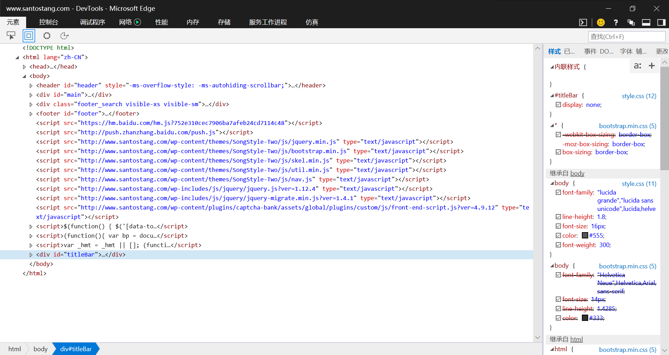Open style.css (11) source link
The height and width of the screenshot is (355, 669).
click(639, 184)
